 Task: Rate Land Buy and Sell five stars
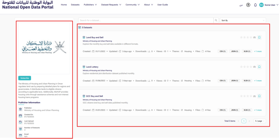(251, 37)
